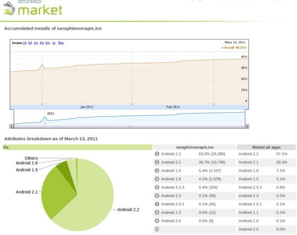Click the '0.0% (6)' cell
This screenshot has height=235, width=297.
[x=206, y=221]
